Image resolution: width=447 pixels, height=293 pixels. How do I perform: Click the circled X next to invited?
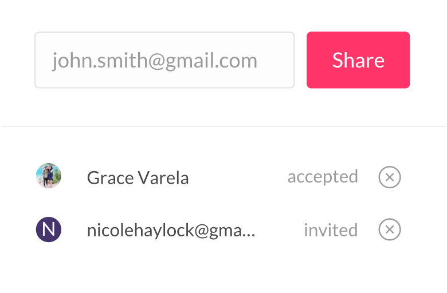(x=390, y=229)
